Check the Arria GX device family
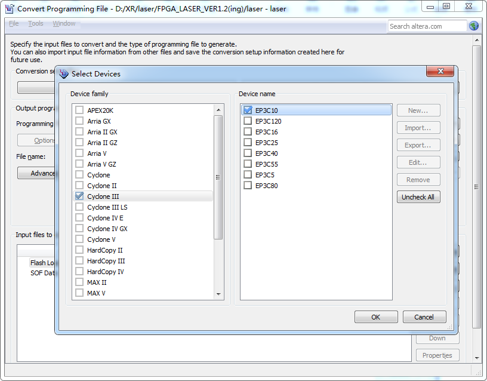The image size is (487, 381). click(79, 121)
